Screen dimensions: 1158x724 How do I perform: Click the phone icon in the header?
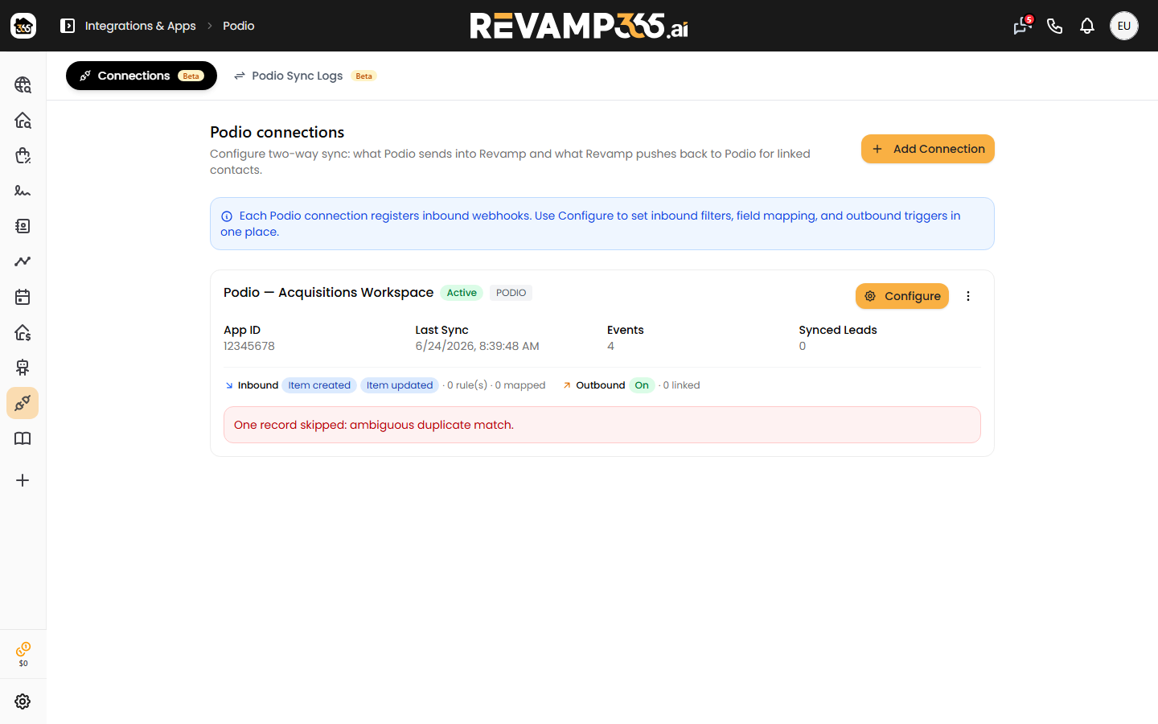pyautogui.click(x=1055, y=26)
